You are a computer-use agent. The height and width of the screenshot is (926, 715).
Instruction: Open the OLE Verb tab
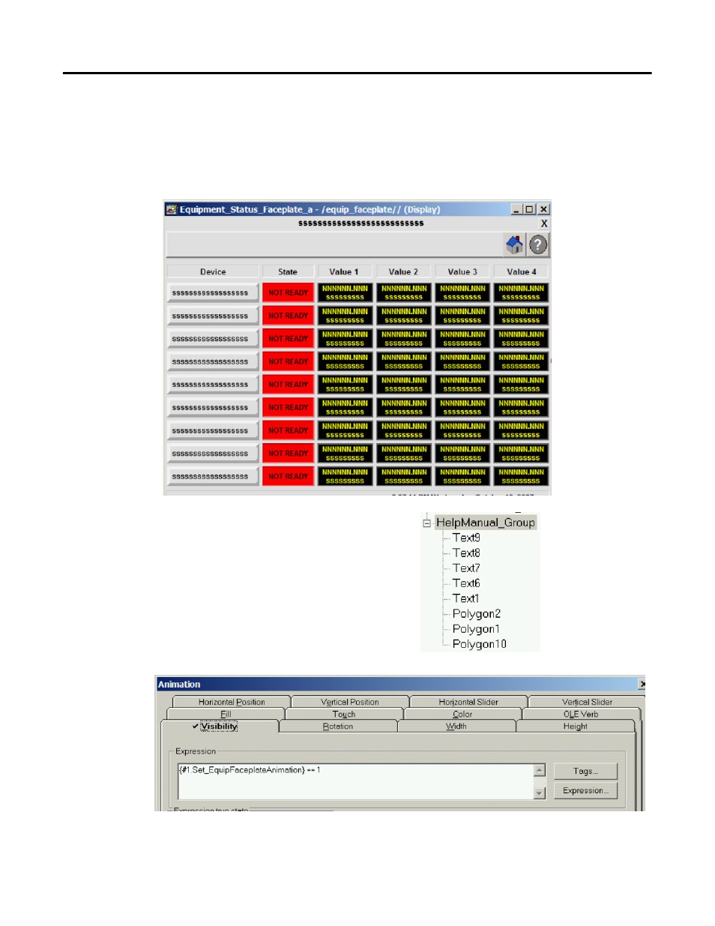581,714
